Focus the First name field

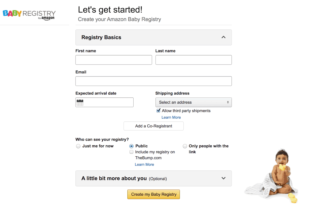(x=114, y=60)
